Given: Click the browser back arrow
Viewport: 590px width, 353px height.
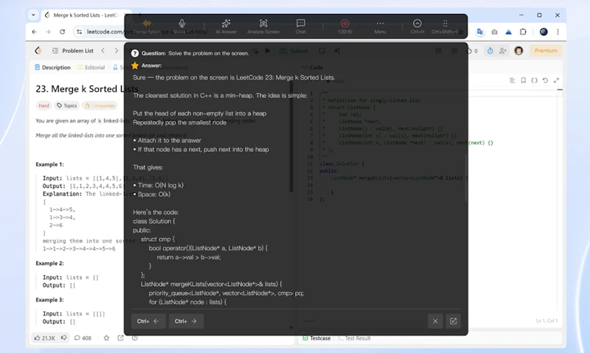Looking at the screenshot, I should coord(34,32).
